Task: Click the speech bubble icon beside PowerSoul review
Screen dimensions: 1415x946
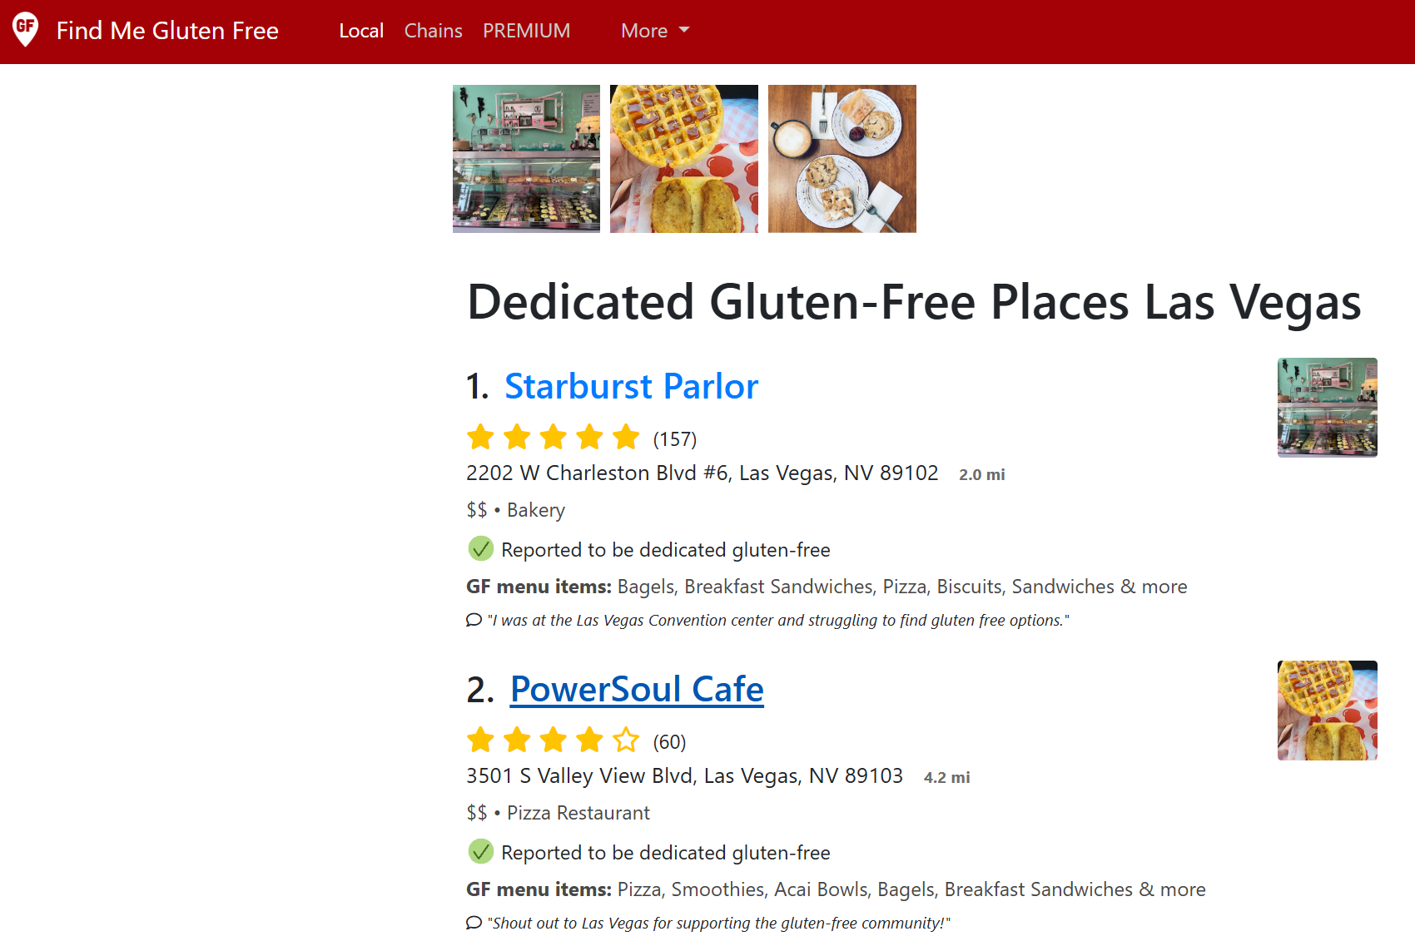Action: tap(474, 923)
